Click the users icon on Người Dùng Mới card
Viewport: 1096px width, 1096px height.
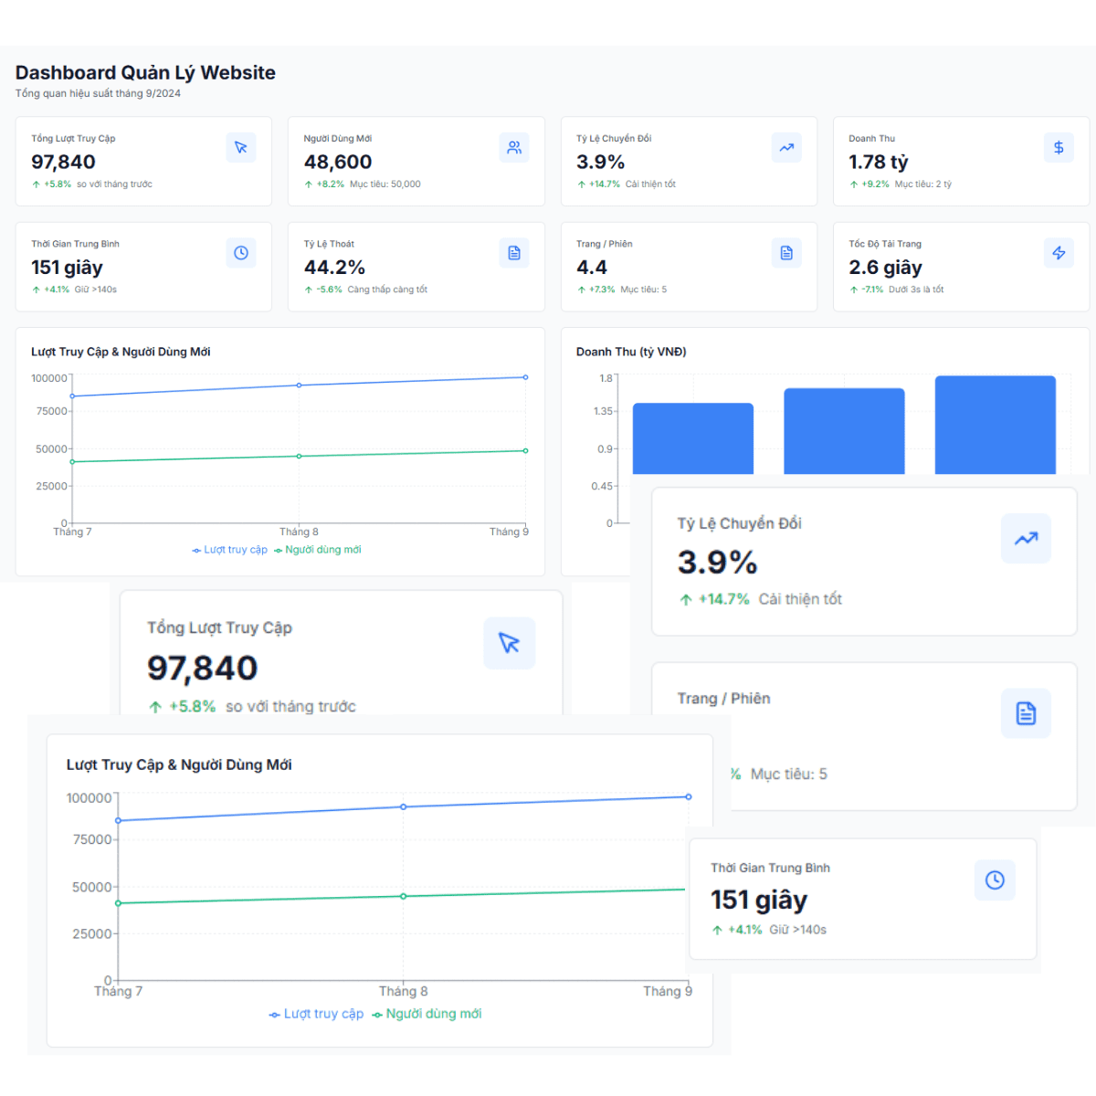click(x=514, y=148)
